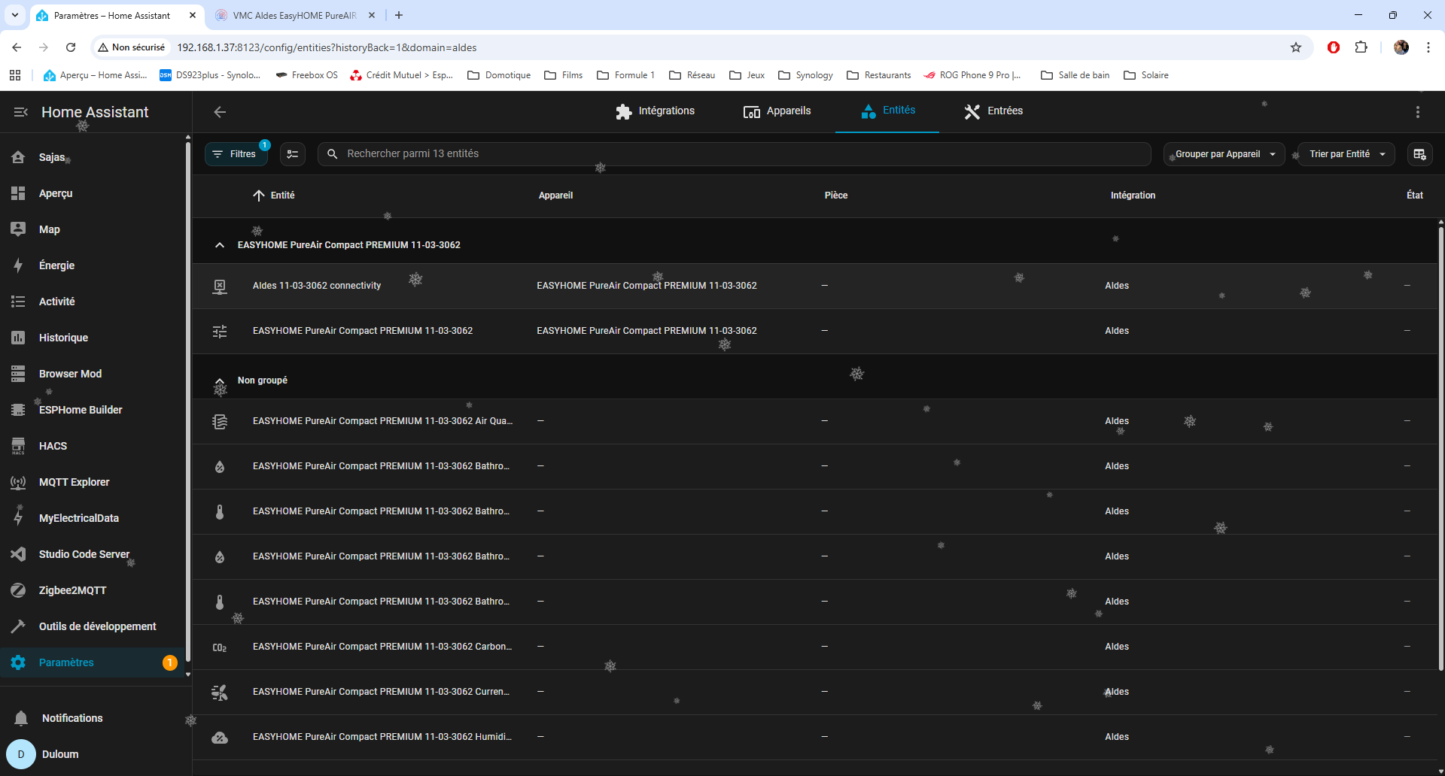Click the connectivity entity icon
The height and width of the screenshot is (776, 1445).
(220, 286)
